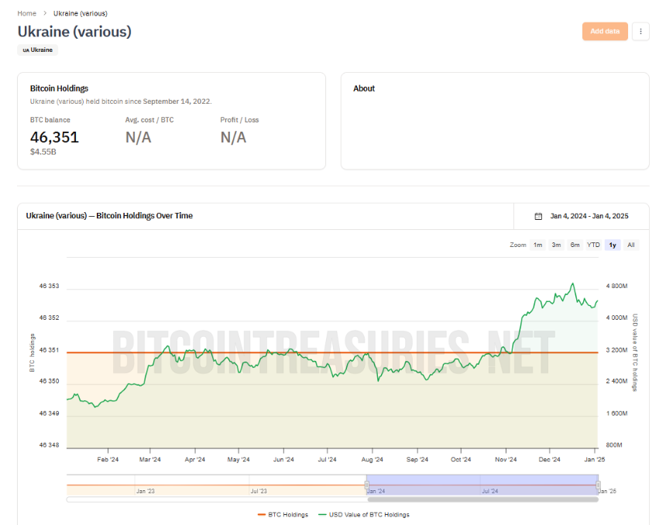666x525 pixels.
Task: Set chart zoom to 1m
Action: click(537, 245)
